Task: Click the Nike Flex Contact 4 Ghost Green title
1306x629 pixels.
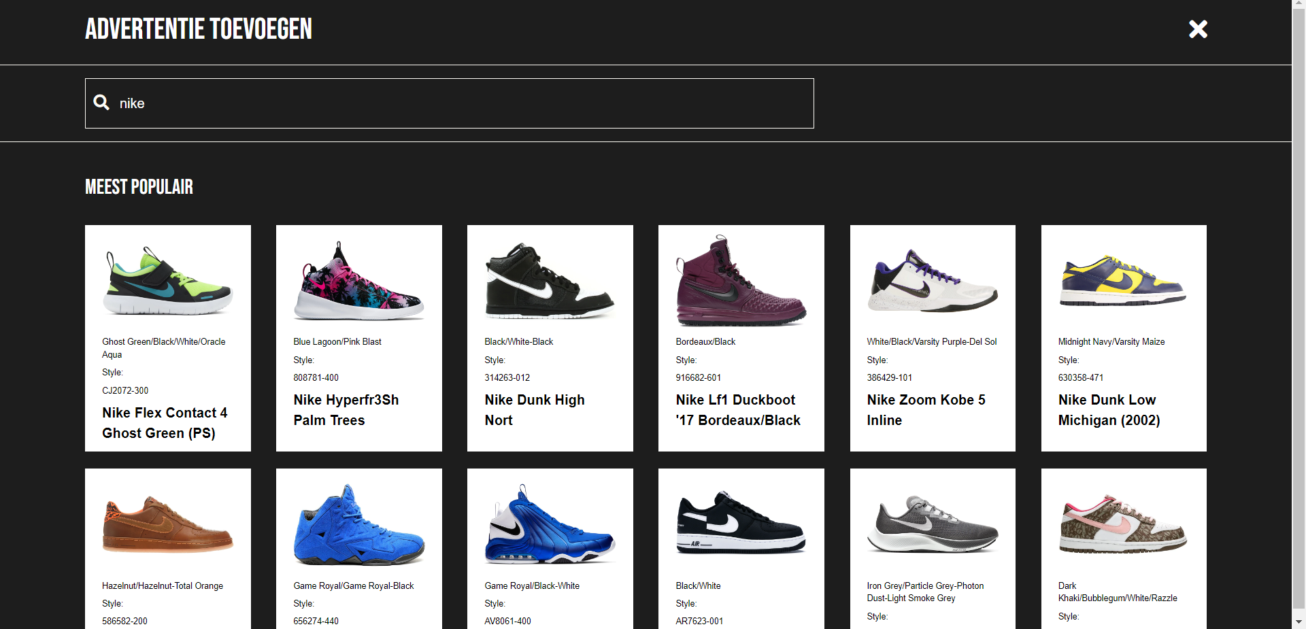Action: (165, 423)
